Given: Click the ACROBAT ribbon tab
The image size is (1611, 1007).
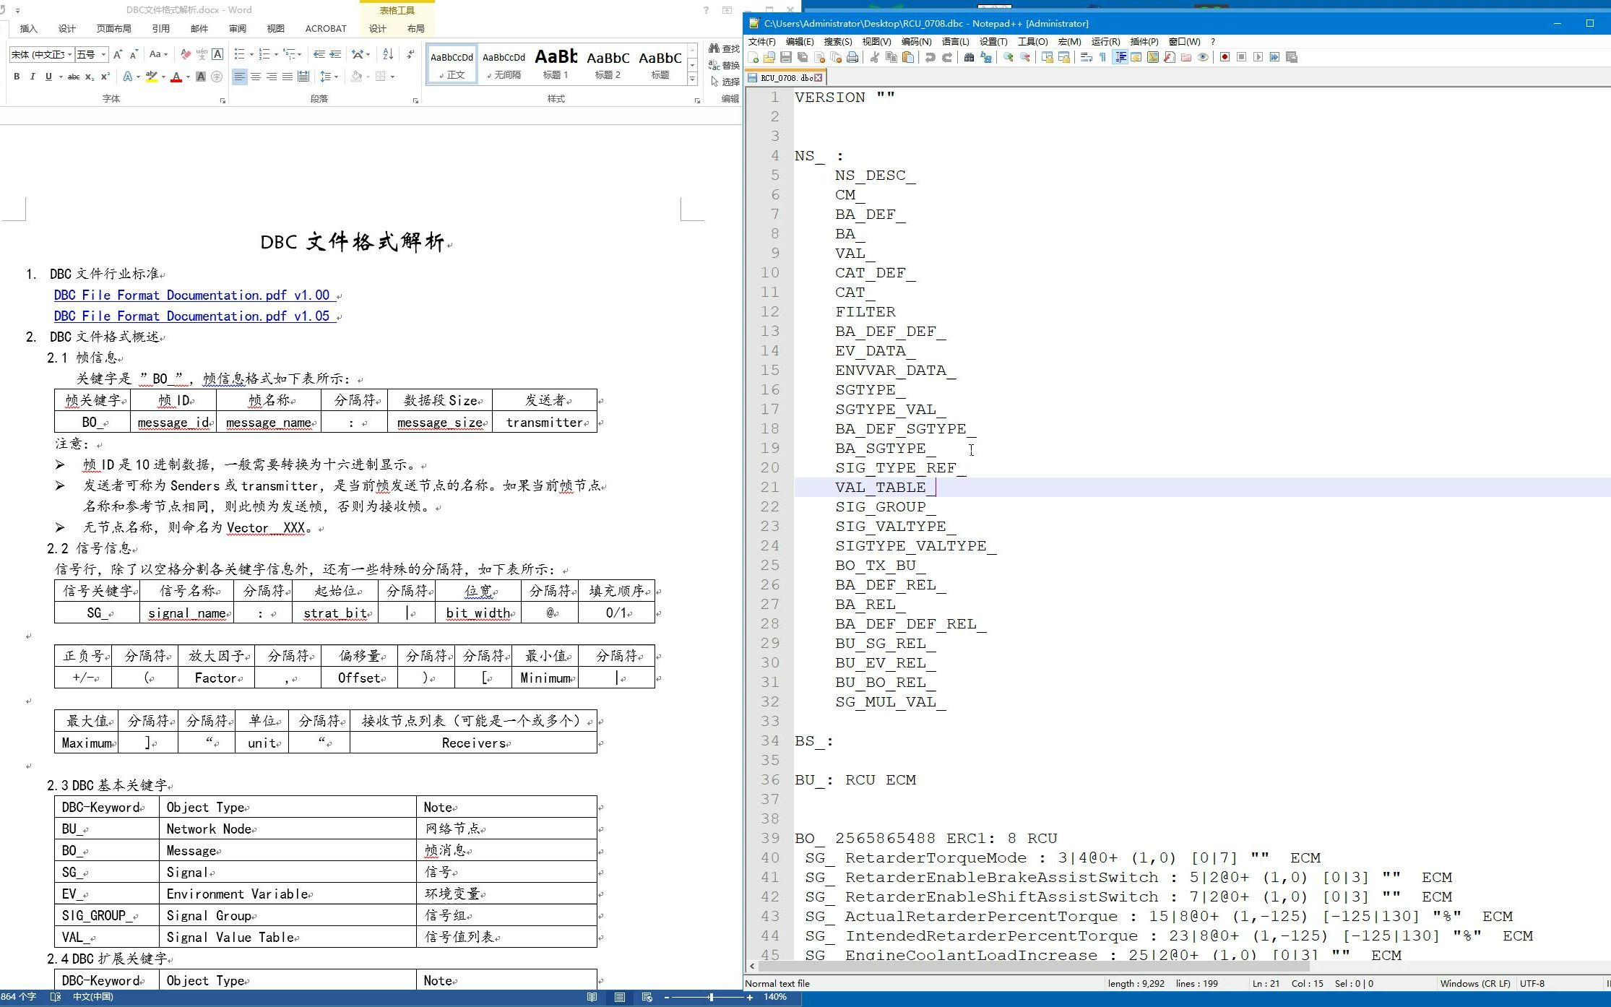Looking at the screenshot, I should tap(314, 28).
